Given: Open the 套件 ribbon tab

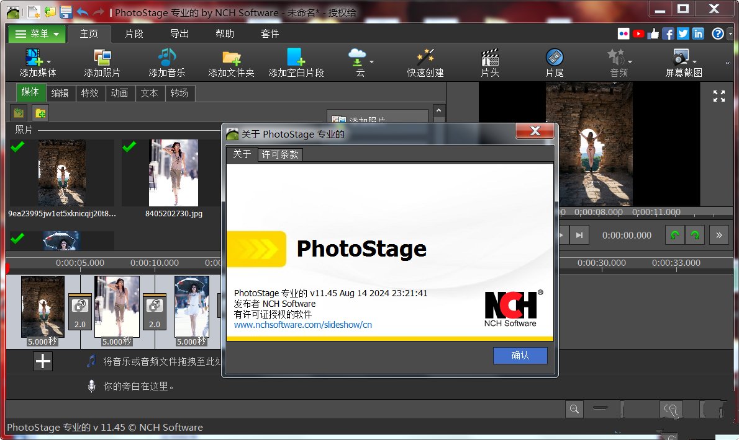Looking at the screenshot, I should coord(270,33).
